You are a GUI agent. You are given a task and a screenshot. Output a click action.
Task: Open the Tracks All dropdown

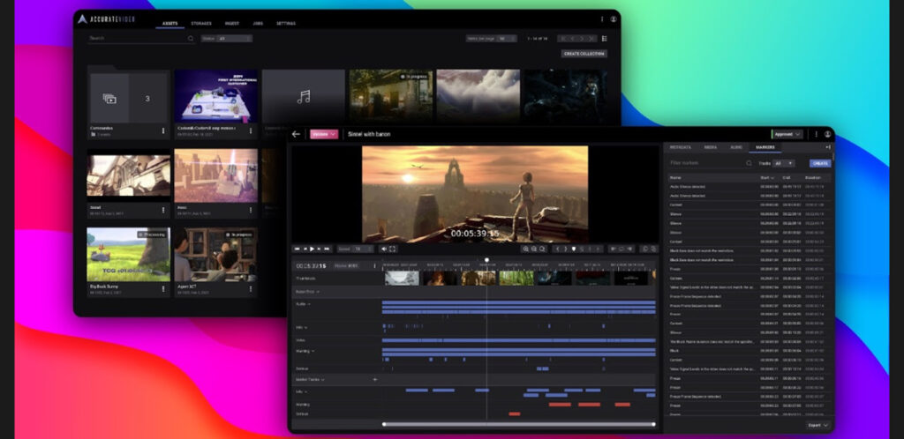click(x=784, y=163)
